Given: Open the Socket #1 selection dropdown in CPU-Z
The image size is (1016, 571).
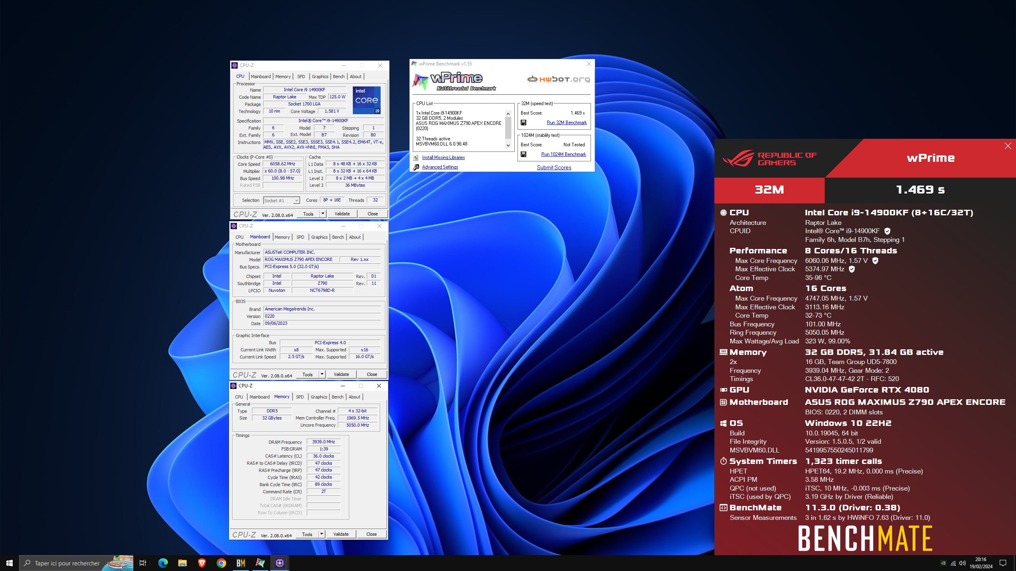Looking at the screenshot, I should coord(281,201).
